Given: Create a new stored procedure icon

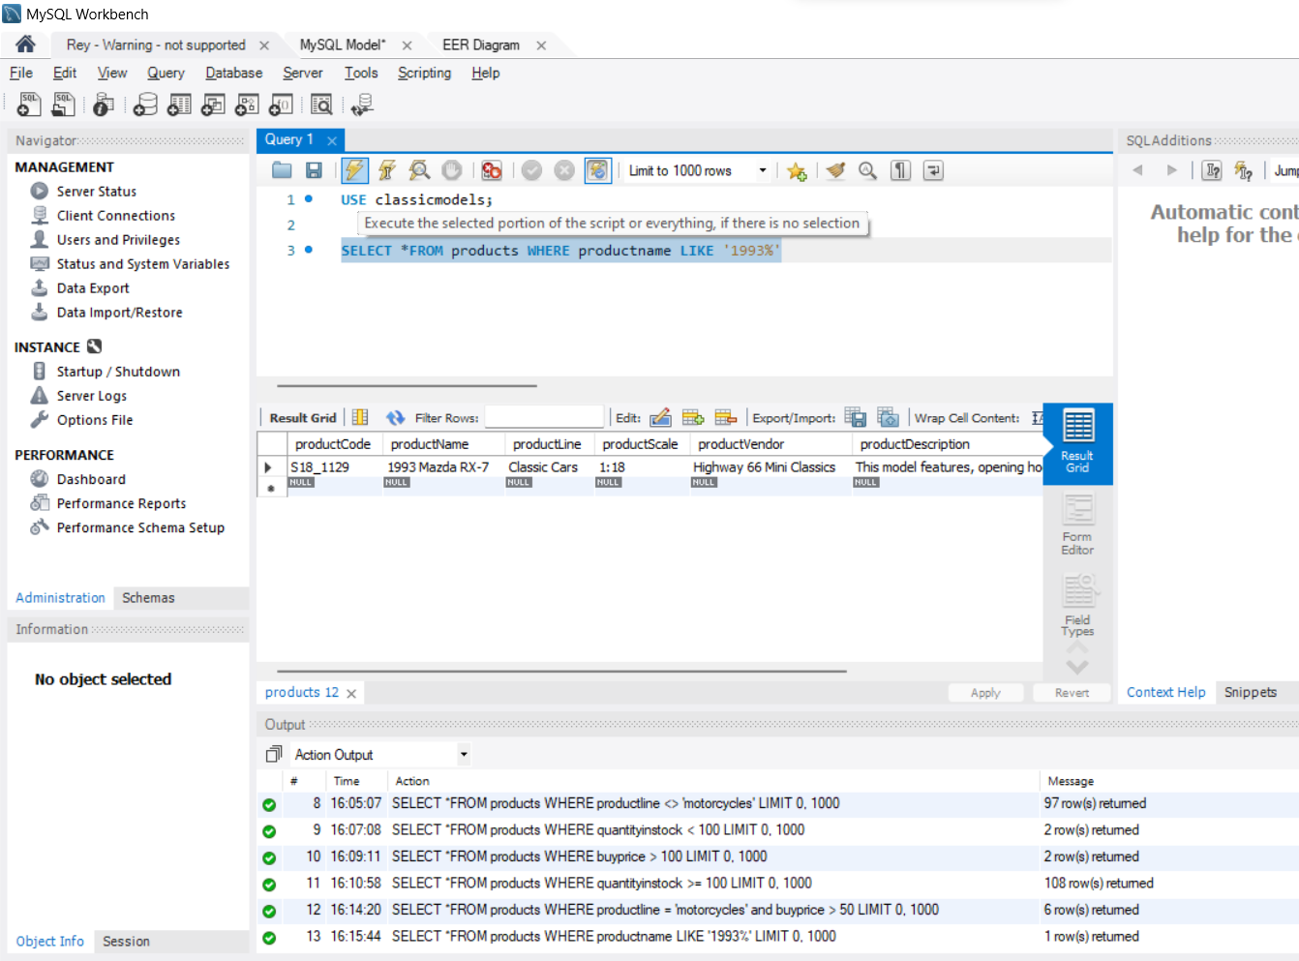Looking at the screenshot, I should 247,105.
